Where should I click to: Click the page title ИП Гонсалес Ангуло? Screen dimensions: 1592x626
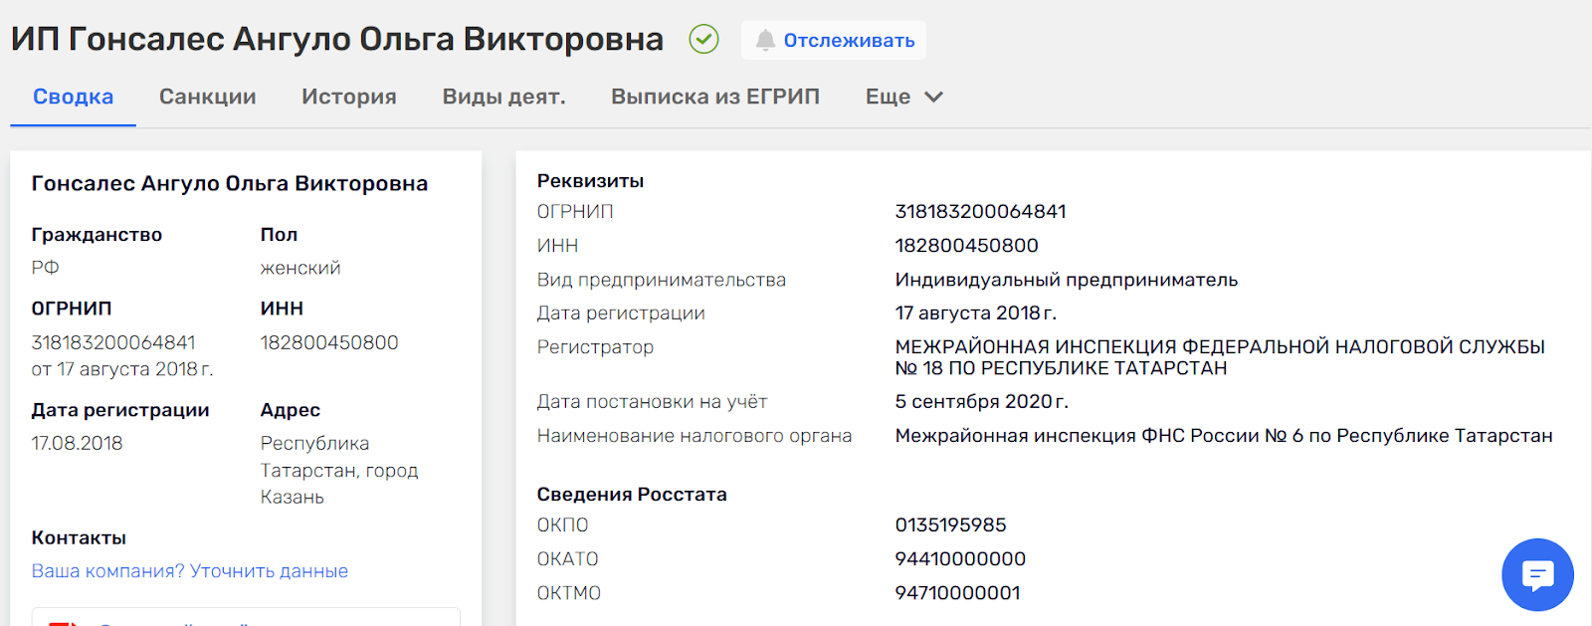(x=337, y=40)
